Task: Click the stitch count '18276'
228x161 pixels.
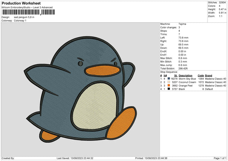Action: point(174,79)
